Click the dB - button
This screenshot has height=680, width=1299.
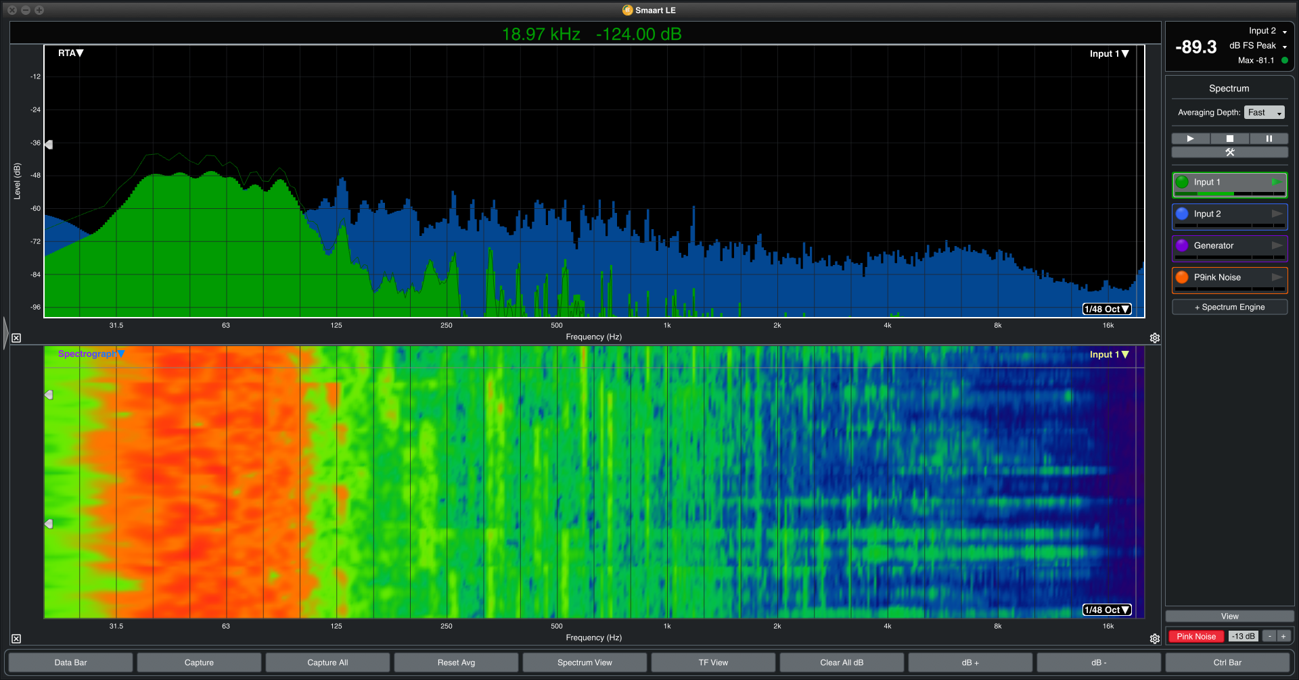1099,662
